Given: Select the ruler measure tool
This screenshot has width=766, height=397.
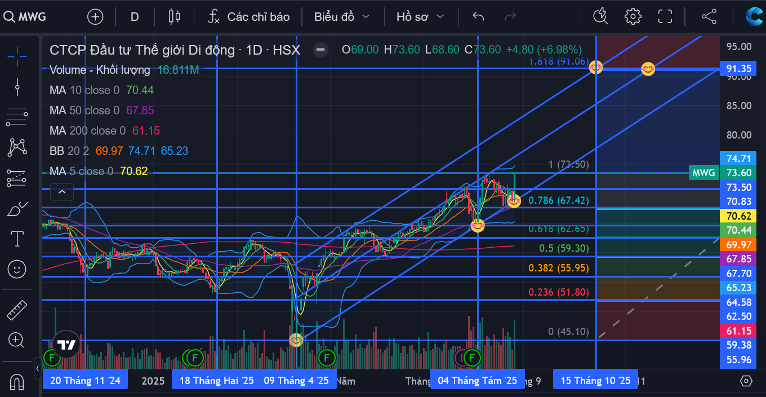Looking at the screenshot, I should (17, 310).
